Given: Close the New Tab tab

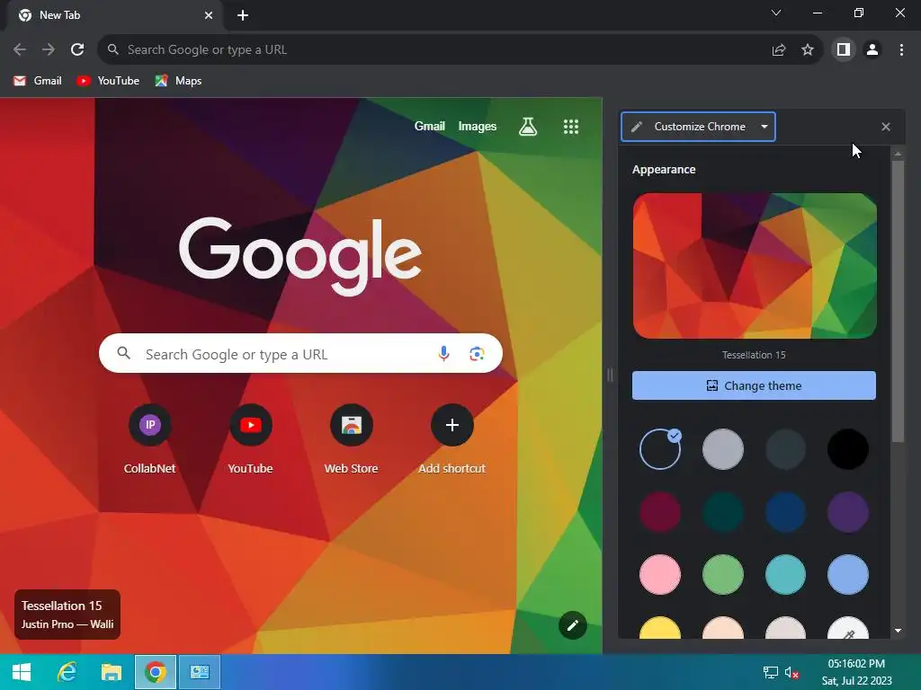Looking at the screenshot, I should click(x=209, y=16).
